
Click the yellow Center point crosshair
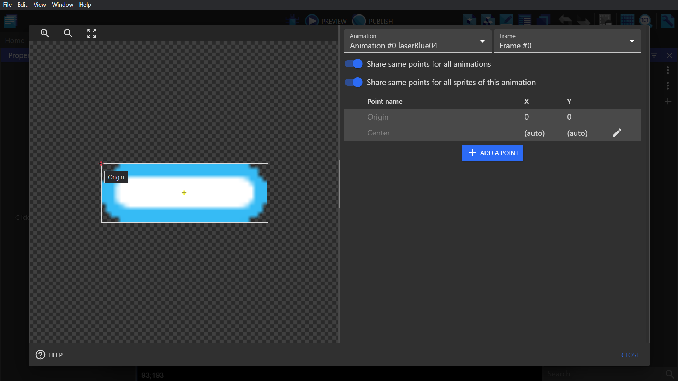[184, 193]
